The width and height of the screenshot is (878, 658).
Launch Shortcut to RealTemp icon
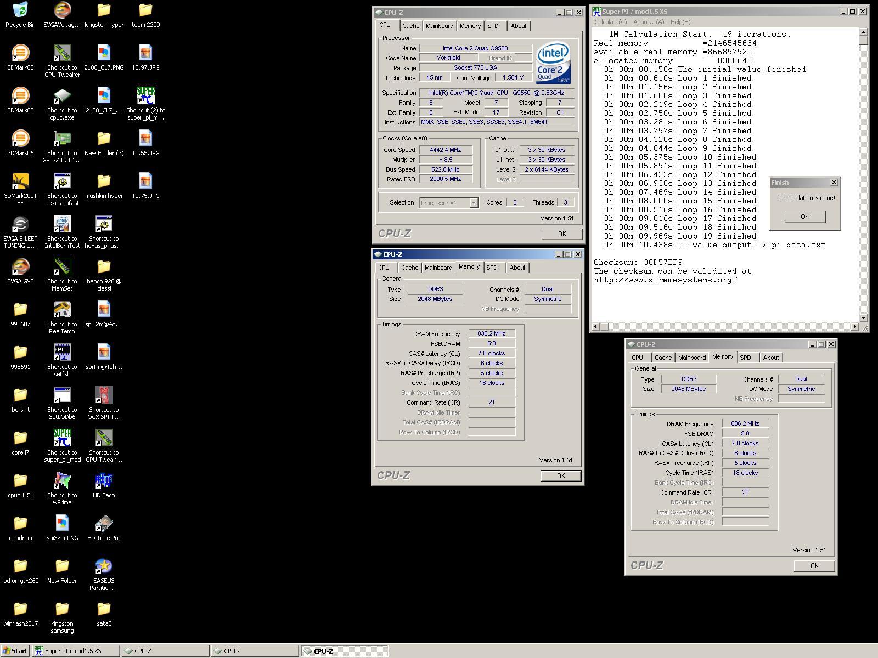click(62, 317)
